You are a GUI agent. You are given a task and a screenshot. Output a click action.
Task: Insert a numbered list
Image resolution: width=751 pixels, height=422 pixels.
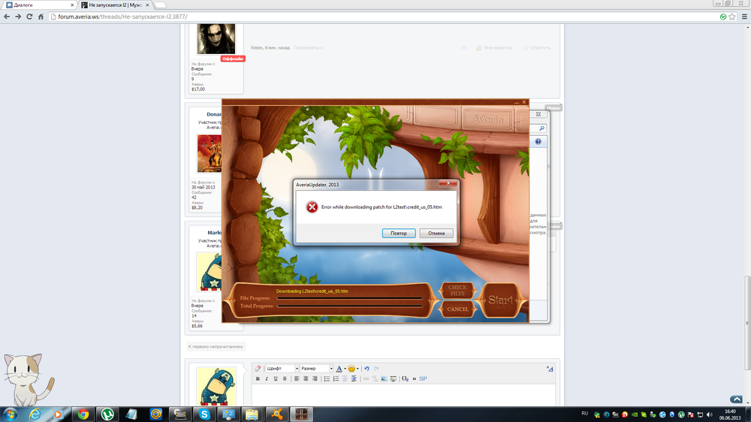pyautogui.click(x=336, y=379)
